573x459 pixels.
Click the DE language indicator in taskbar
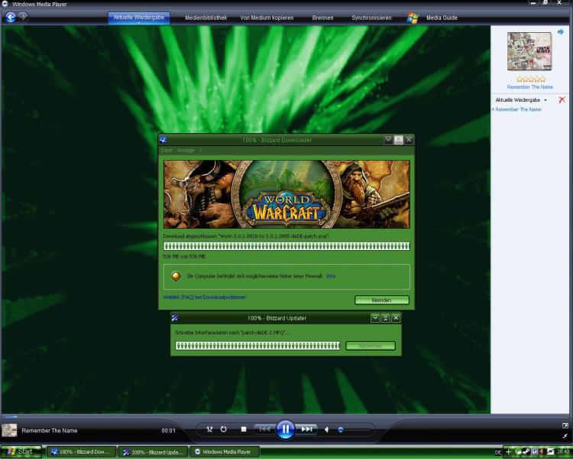tap(497, 452)
